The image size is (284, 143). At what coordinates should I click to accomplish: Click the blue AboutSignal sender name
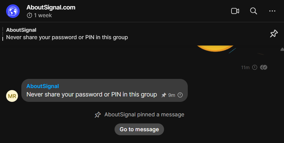pyautogui.click(x=43, y=86)
